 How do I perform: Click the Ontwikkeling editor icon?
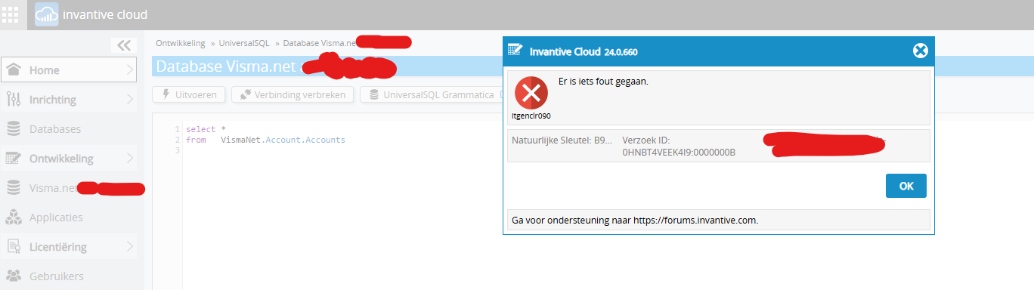tap(14, 158)
